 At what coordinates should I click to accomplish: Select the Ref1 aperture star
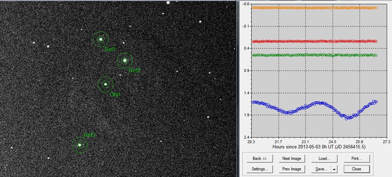(x=101, y=39)
